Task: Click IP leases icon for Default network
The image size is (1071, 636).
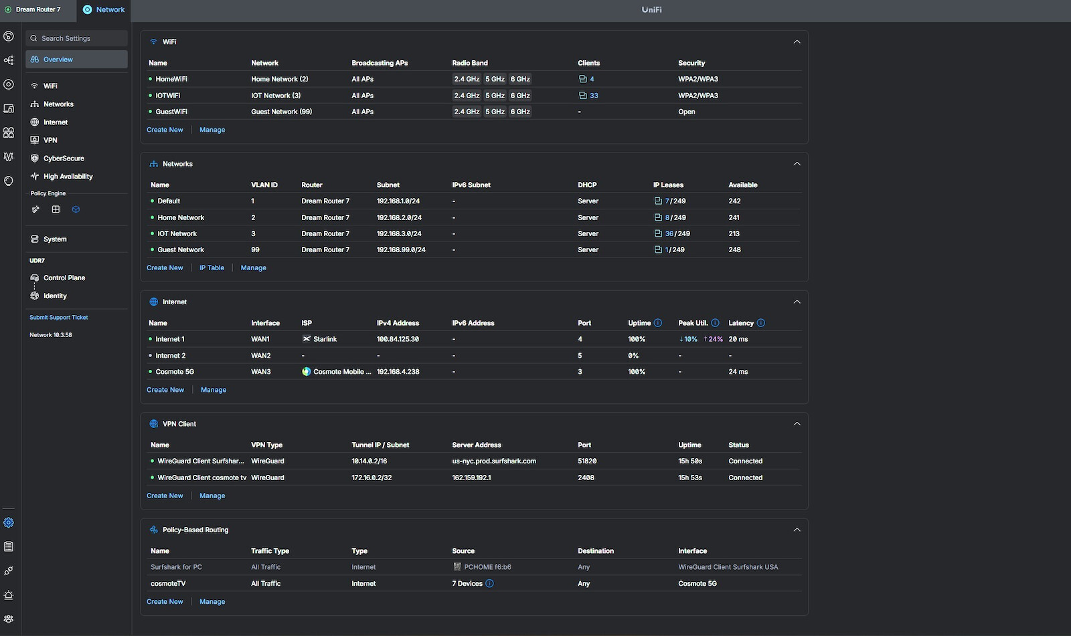Action: point(658,201)
